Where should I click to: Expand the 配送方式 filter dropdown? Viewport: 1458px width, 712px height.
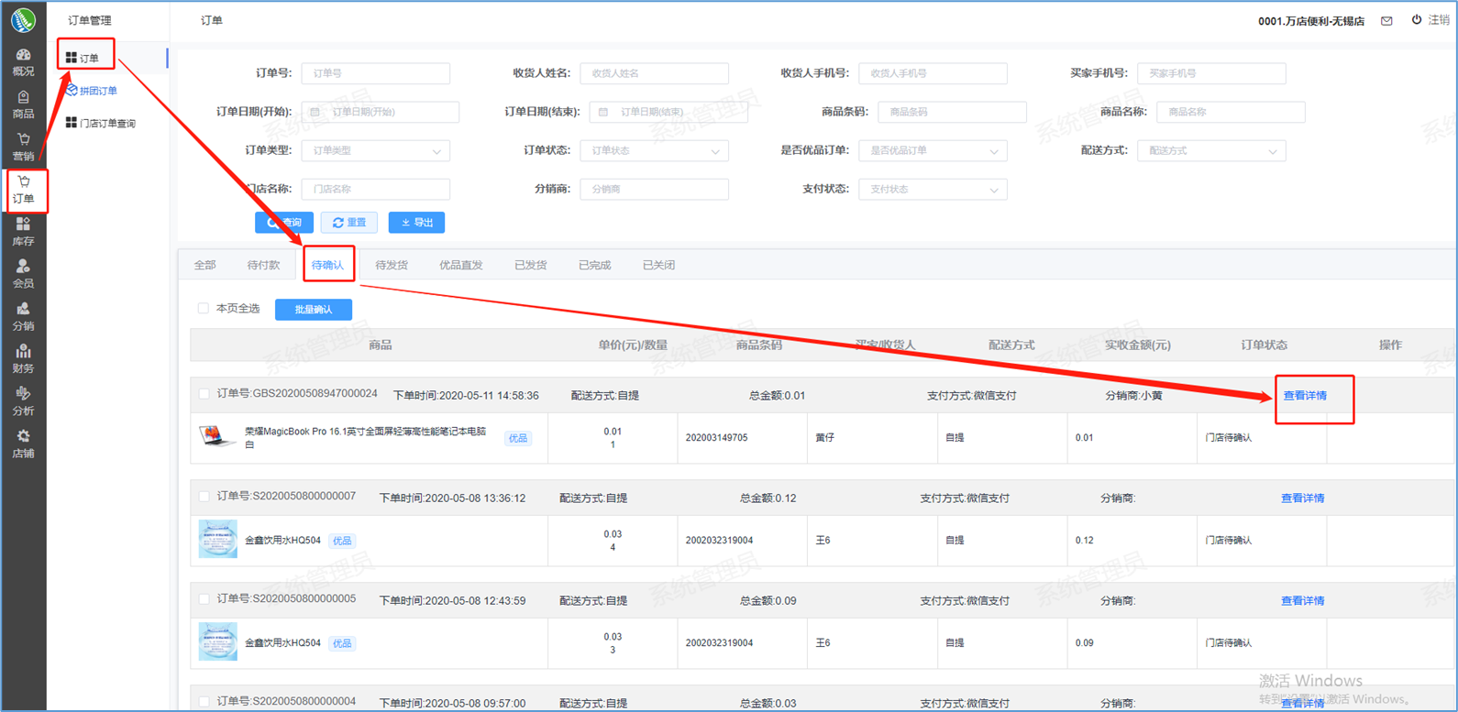tap(1210, 151)
